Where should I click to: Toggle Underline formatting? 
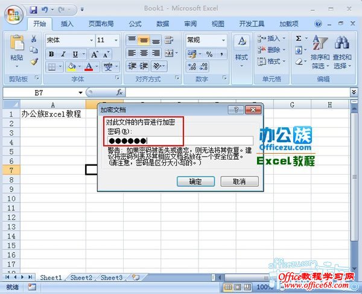tap(75, 54)
